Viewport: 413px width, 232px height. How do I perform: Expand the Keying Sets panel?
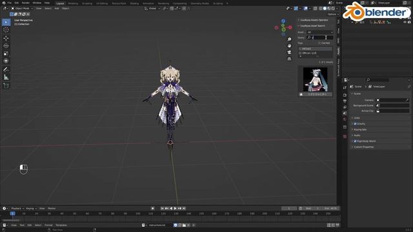click(x=360, y=130)
